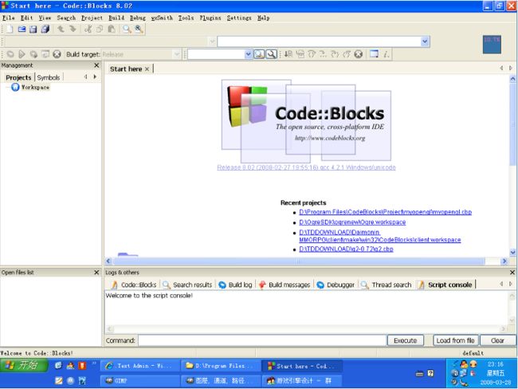
Task: Switch to the Search results tab
Action: pyautogui.click(x=187, y=285)
